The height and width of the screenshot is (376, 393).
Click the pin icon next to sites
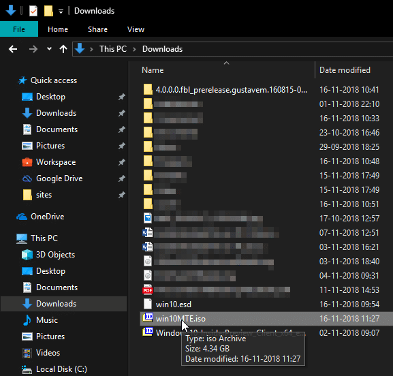122,195
